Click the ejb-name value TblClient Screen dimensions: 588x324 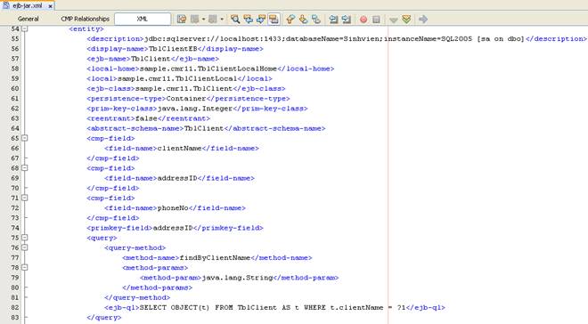click(151, 59)
